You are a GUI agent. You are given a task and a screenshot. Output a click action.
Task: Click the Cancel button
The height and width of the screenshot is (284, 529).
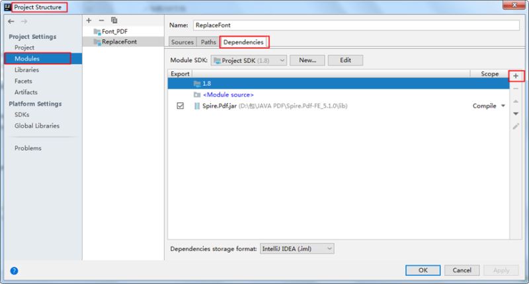[x=462, y=270]
